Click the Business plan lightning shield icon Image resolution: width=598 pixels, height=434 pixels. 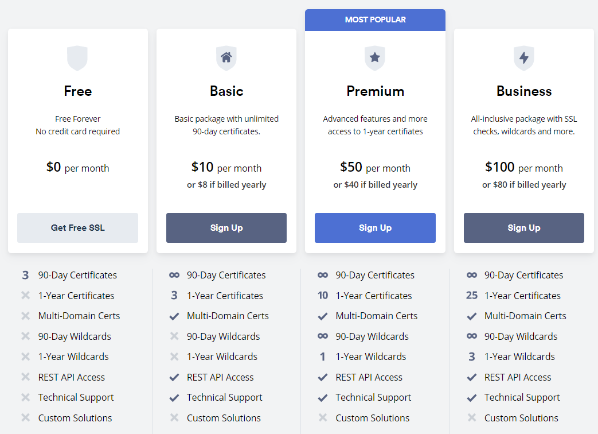tap(523, 58)
